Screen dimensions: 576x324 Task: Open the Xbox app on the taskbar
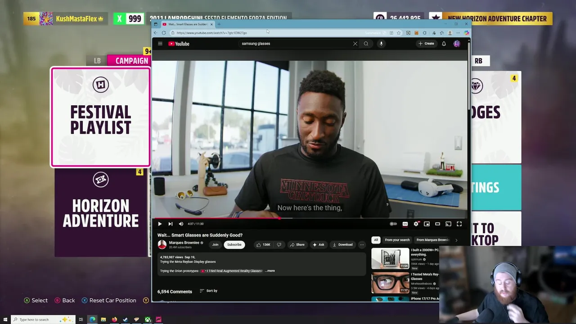coord(148,319)
